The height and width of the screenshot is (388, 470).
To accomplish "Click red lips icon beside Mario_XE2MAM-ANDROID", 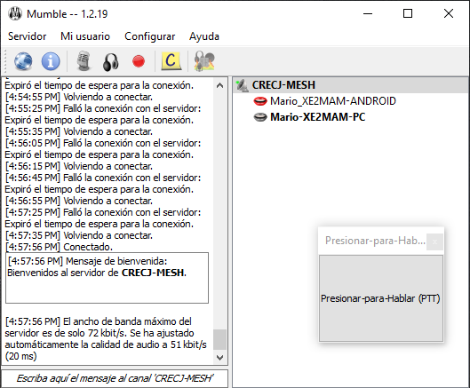I will point(260,101).
